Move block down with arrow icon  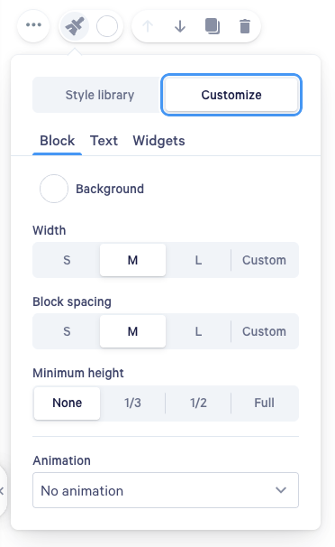(180, 26)
